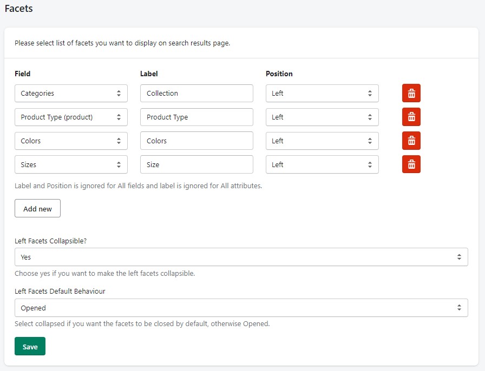Screen dimensions: 485x371
Task: Open Left Facets Collapsible dropdown showing Yes
Action: (241, 257)
